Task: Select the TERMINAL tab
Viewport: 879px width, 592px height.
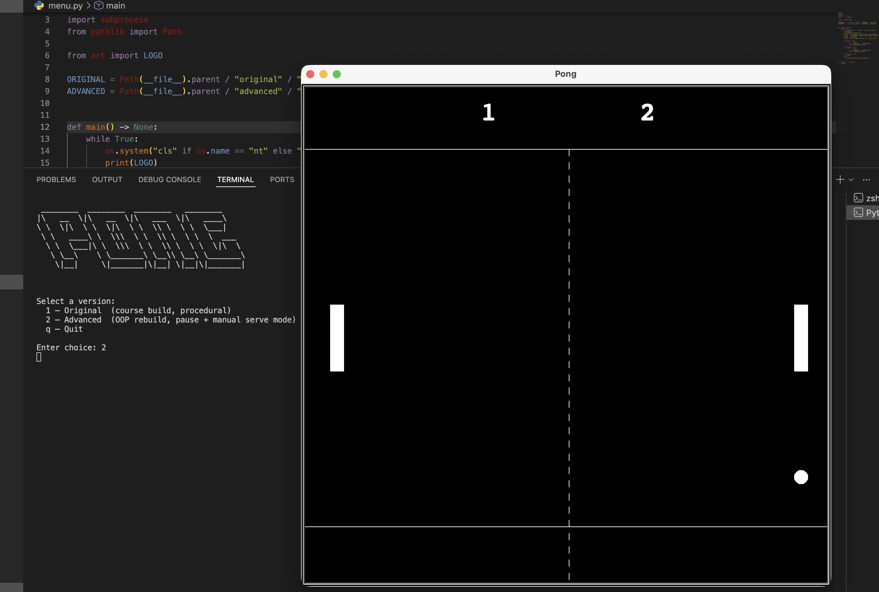Action: 235,180
